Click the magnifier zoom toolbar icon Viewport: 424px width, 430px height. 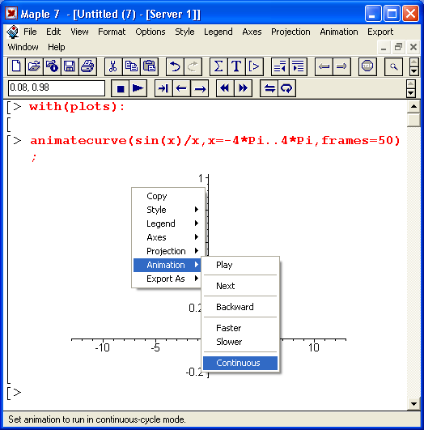click(393, 66)
